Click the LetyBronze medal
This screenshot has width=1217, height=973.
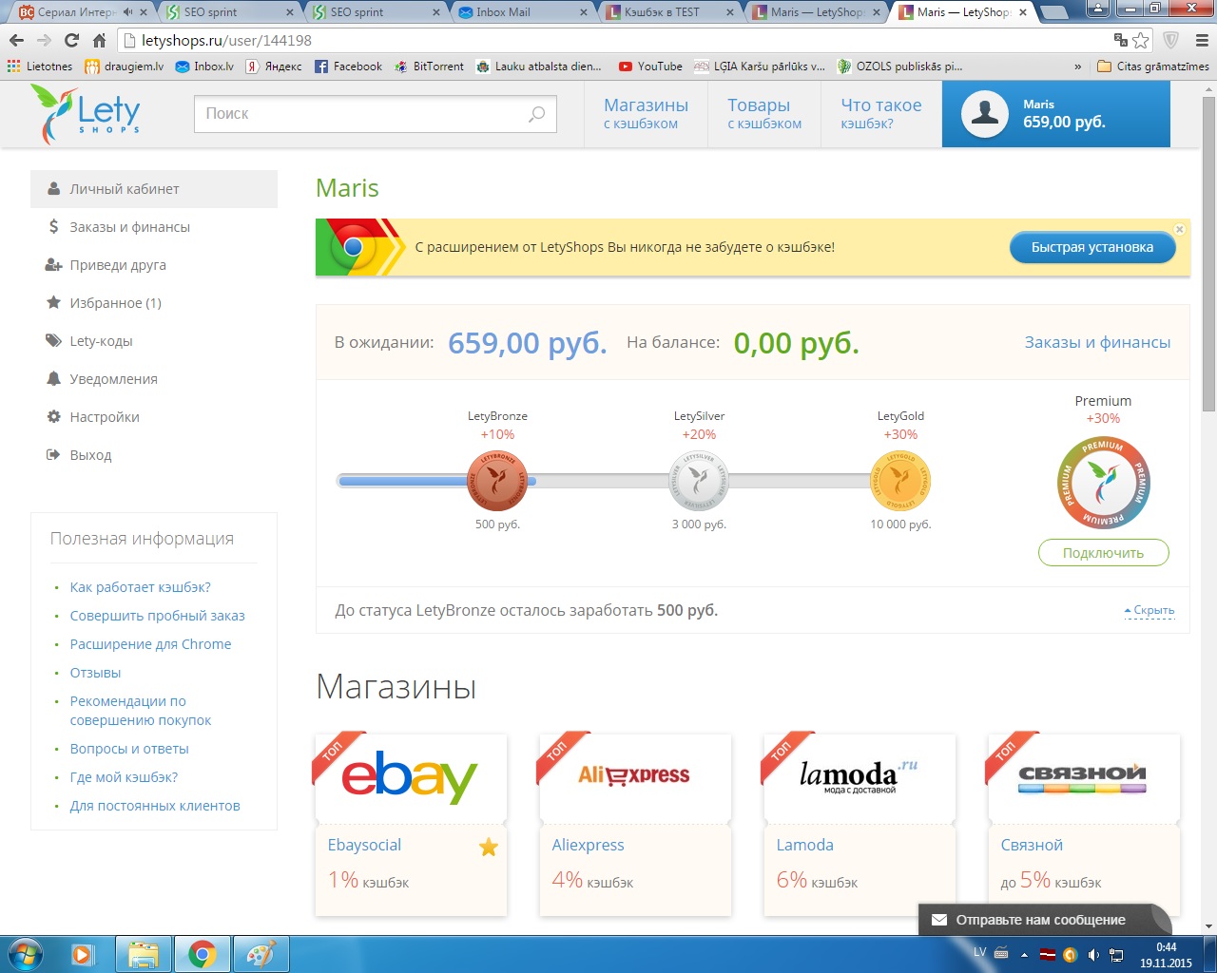coord(497,480)
